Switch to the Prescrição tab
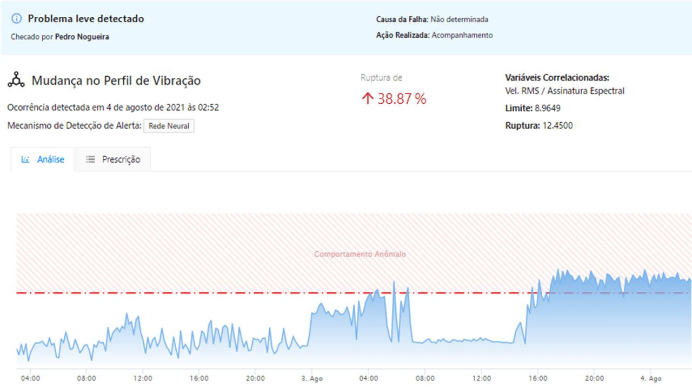This screenshot has height=389, width=692. (113, 159)
